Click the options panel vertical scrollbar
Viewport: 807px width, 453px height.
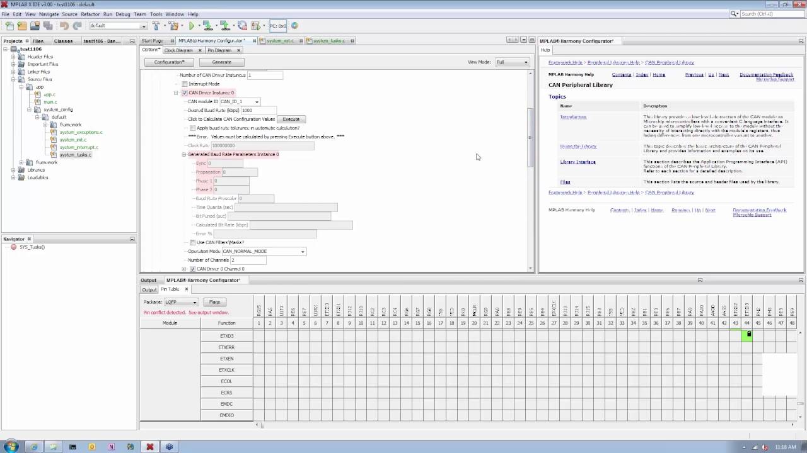click(x=531, y=137)
